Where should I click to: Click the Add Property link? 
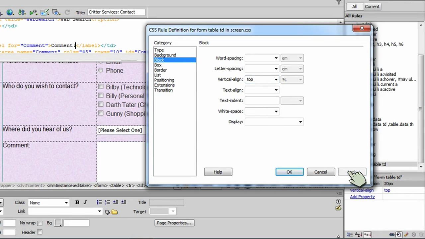tap(362, 197)
